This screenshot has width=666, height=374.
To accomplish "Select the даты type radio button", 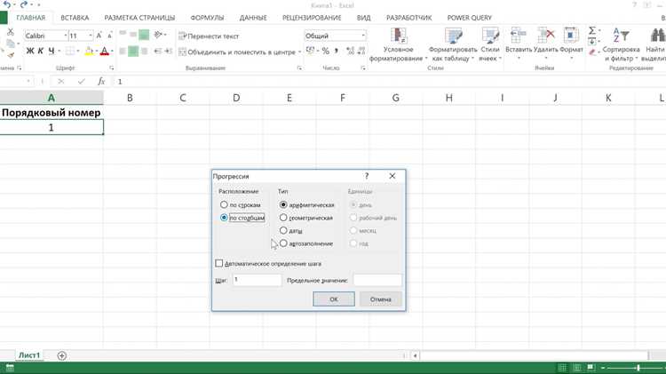I will coord(283,231).
